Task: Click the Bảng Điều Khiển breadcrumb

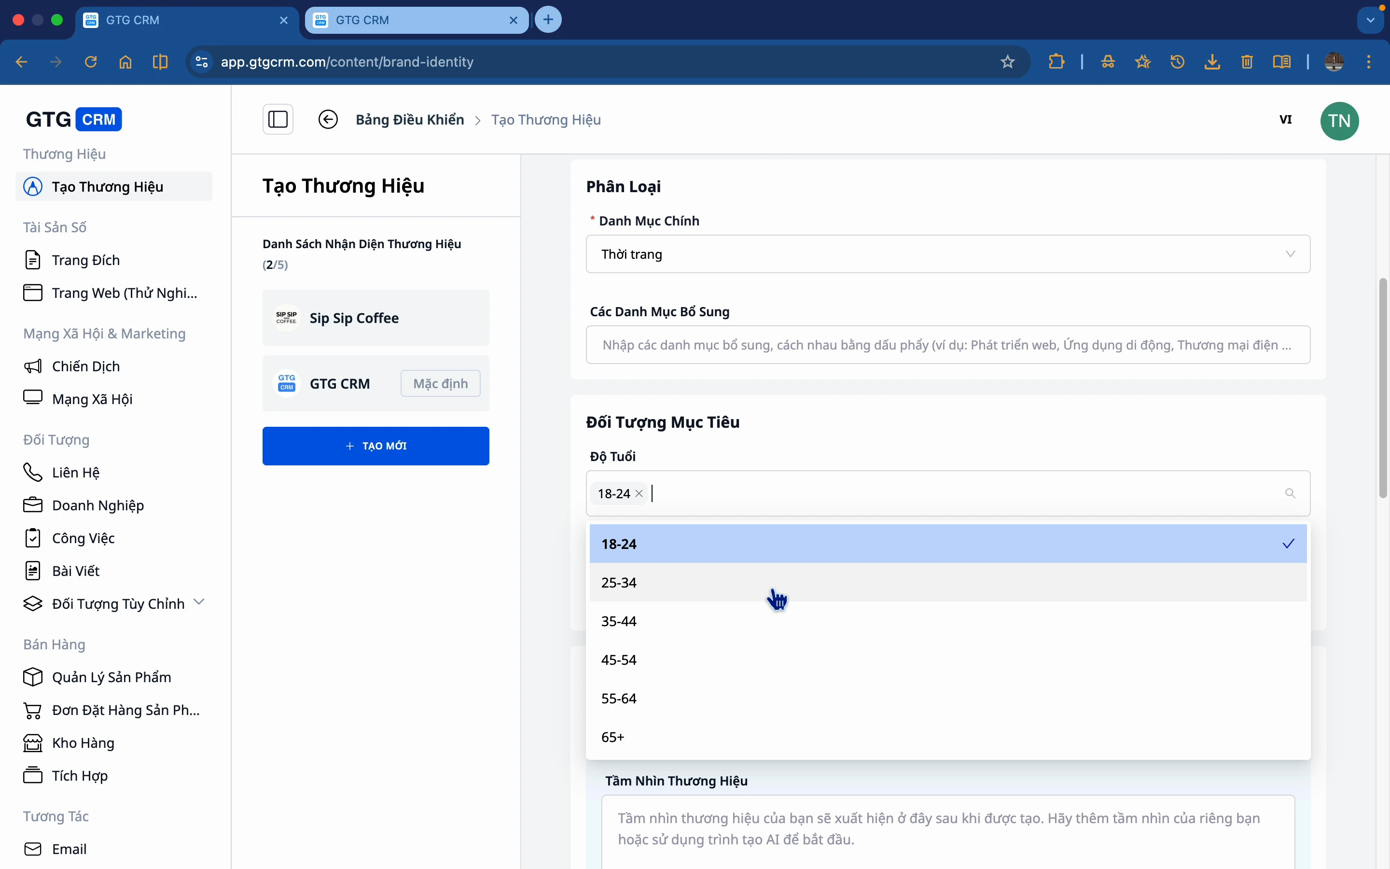Action: tap(410, 120)
